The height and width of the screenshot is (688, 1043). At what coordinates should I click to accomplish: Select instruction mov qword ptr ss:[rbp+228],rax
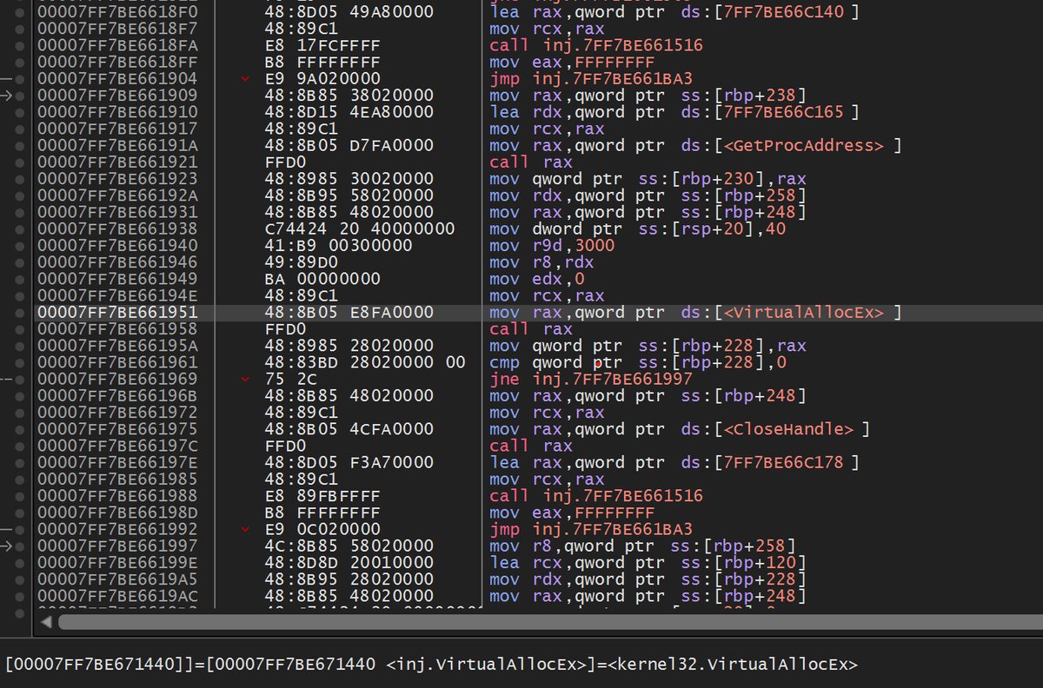648,346
